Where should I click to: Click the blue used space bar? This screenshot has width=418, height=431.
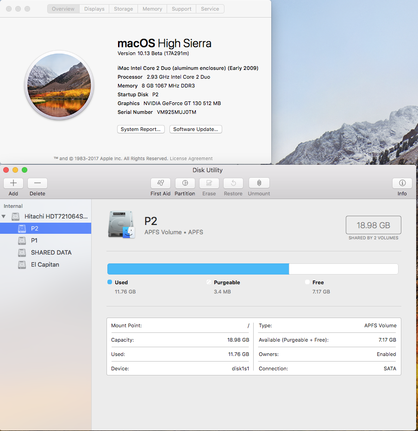[198, 269]
